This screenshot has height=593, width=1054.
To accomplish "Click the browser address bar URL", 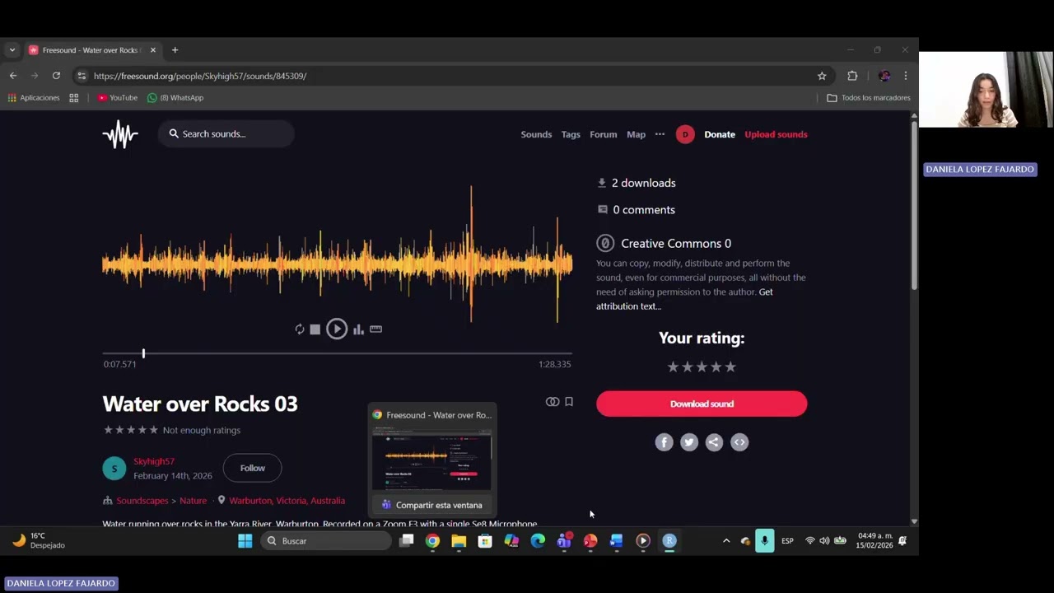I will (200, 76).
